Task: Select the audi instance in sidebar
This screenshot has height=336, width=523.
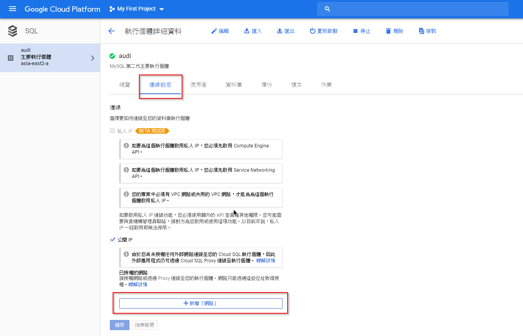Action: pos(50,58)
